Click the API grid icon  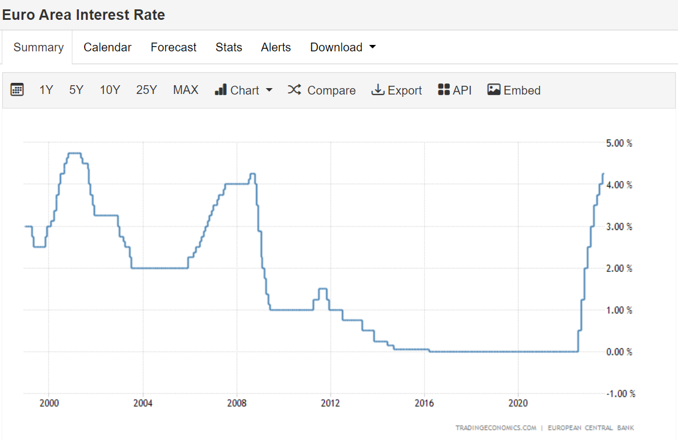444,90
